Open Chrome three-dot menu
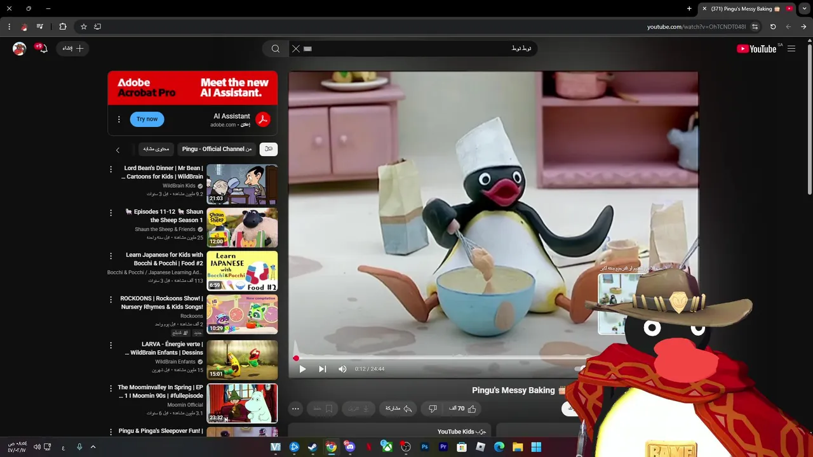 click(x=9, y=27)
